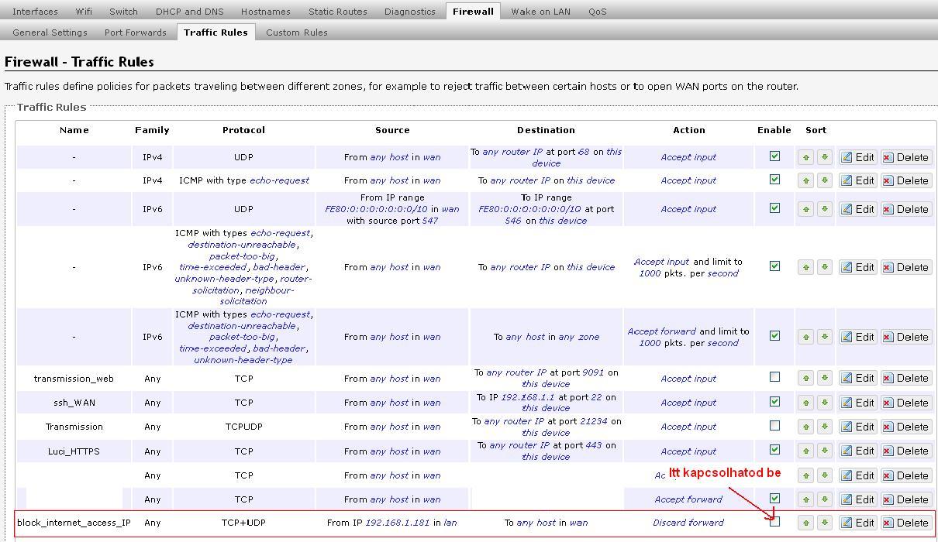Move Luci_HTTPS rule down

(x=825, y=451)
